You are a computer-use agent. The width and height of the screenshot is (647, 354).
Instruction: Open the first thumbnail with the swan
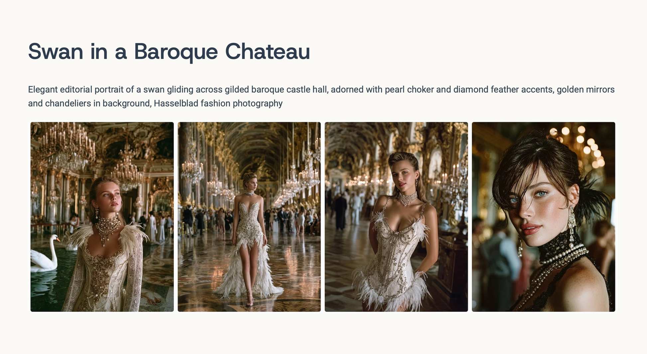(x=102, y=217)
